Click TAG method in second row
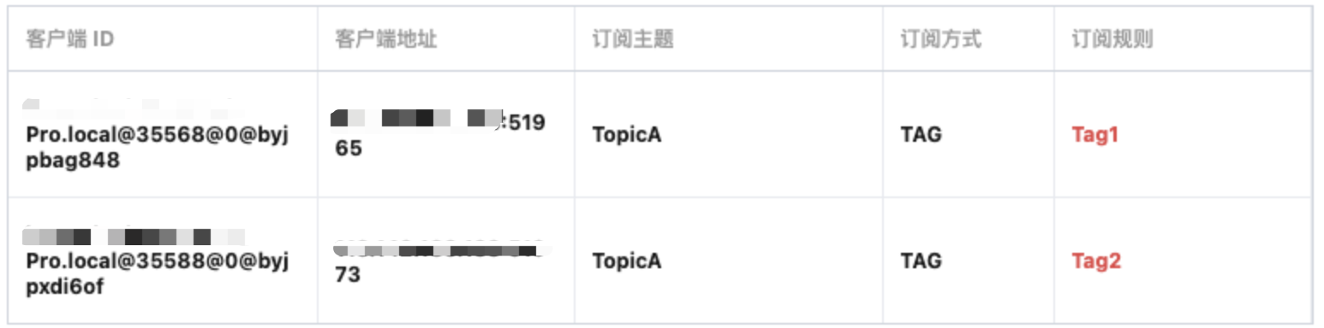This screenshot has width=1324, height=328. tap(921, 261)
